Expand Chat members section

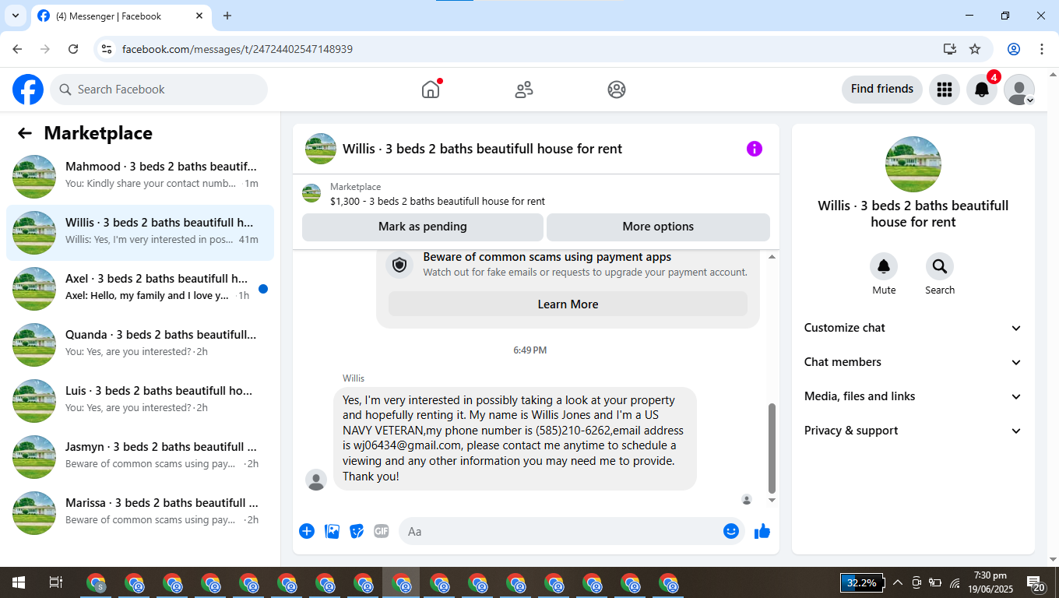913,362
